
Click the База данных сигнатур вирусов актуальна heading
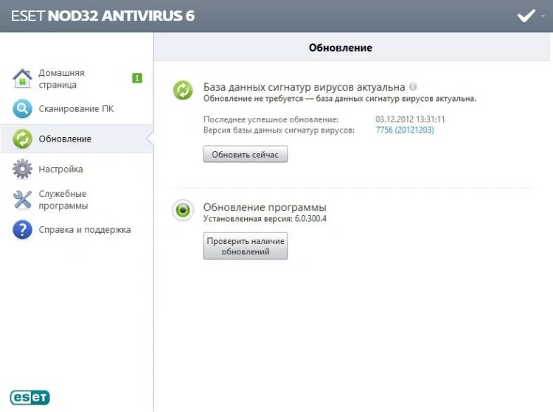(304, 87)
